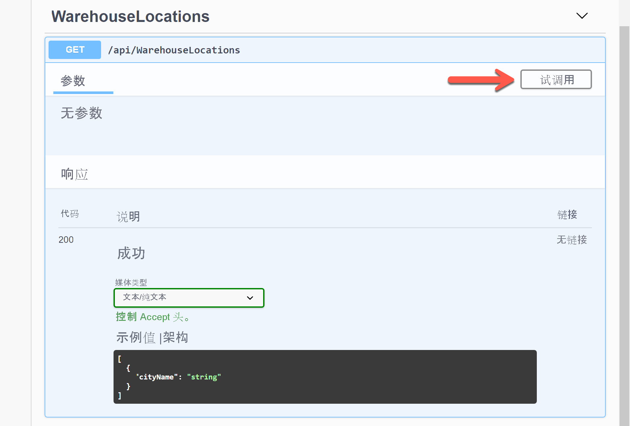Click the 成功 success description
Screen dimensions: 630x426
click(x=131, y=253)
